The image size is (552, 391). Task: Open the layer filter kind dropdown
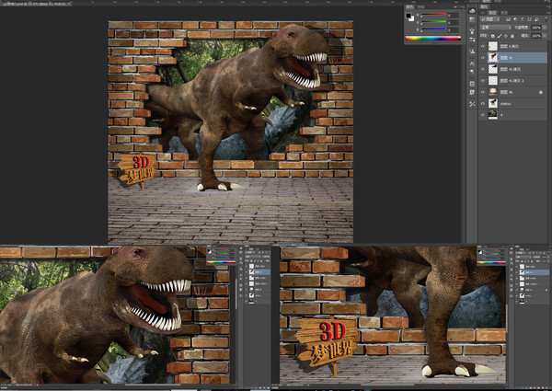[x=490, y=19]
